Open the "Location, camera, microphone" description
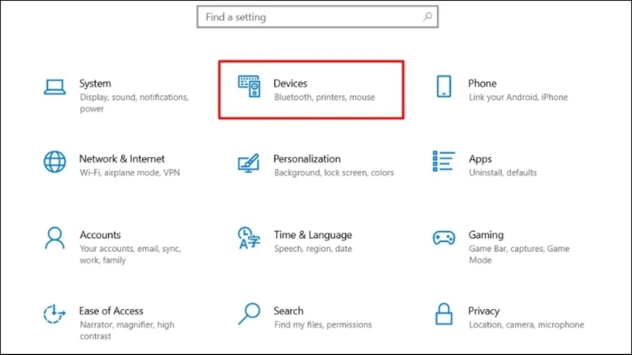The height and width of the screenshot is (355, 632). (526, 325)
